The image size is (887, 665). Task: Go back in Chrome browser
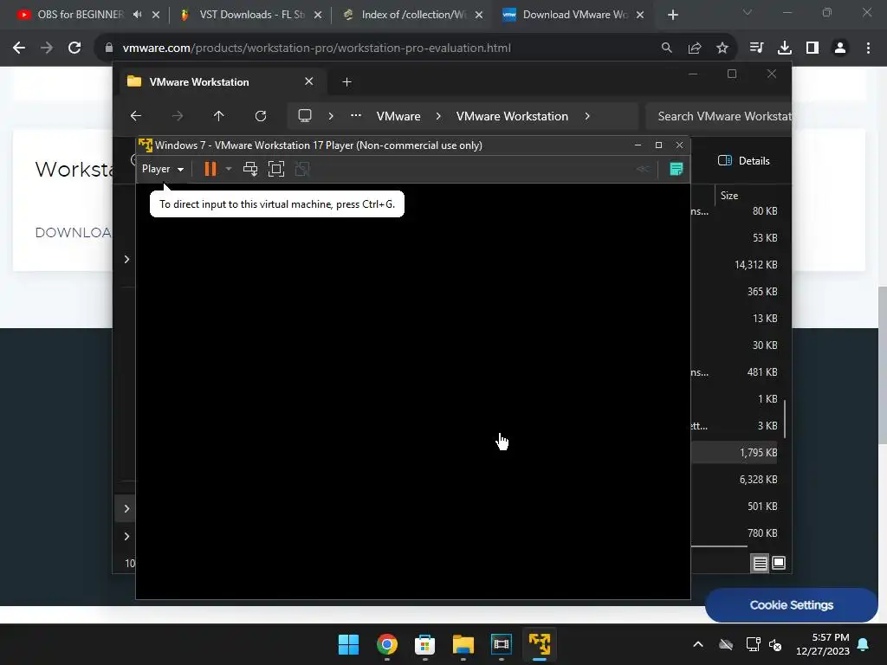point(19,48)
